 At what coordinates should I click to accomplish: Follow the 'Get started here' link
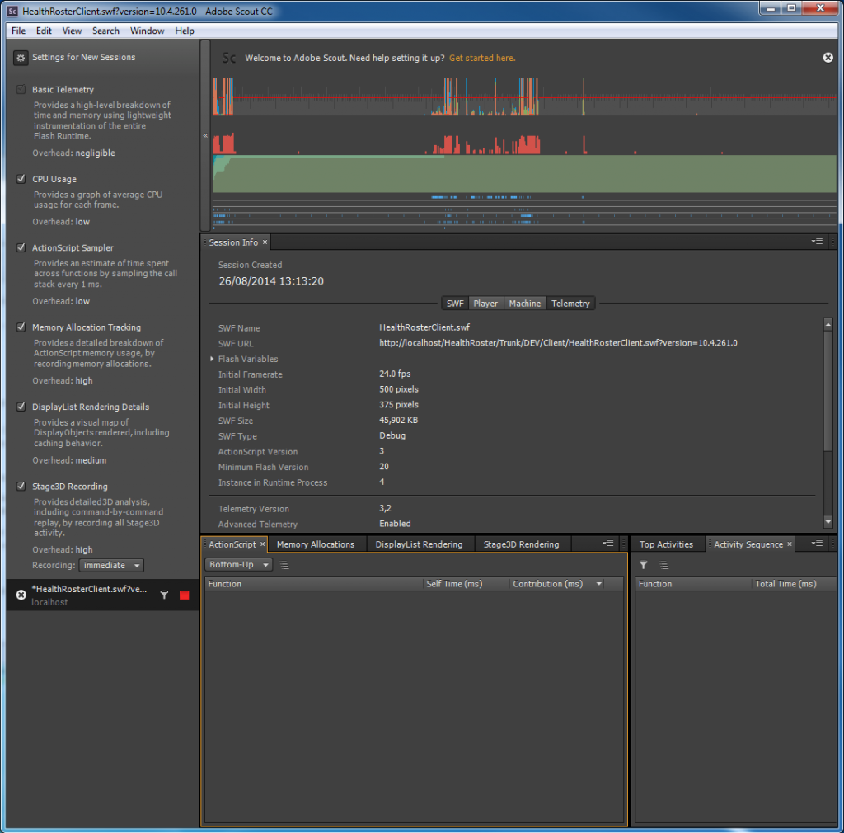point(482,58)
